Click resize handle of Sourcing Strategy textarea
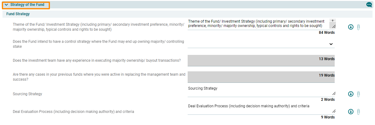 point(334,93)
